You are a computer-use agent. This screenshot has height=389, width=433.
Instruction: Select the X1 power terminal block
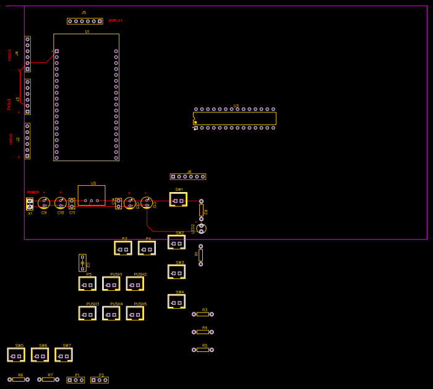[x=30, y=204]
